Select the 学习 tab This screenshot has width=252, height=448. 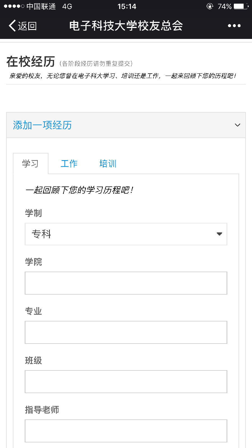point(31,164)
